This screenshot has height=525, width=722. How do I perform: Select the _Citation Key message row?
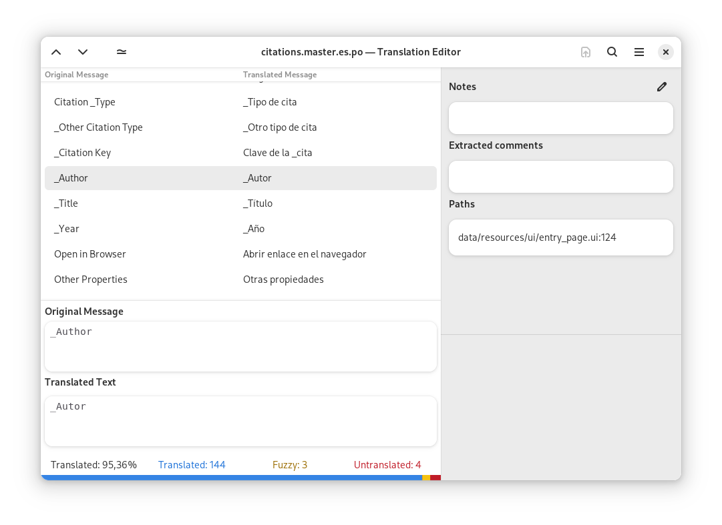point(240,153)
